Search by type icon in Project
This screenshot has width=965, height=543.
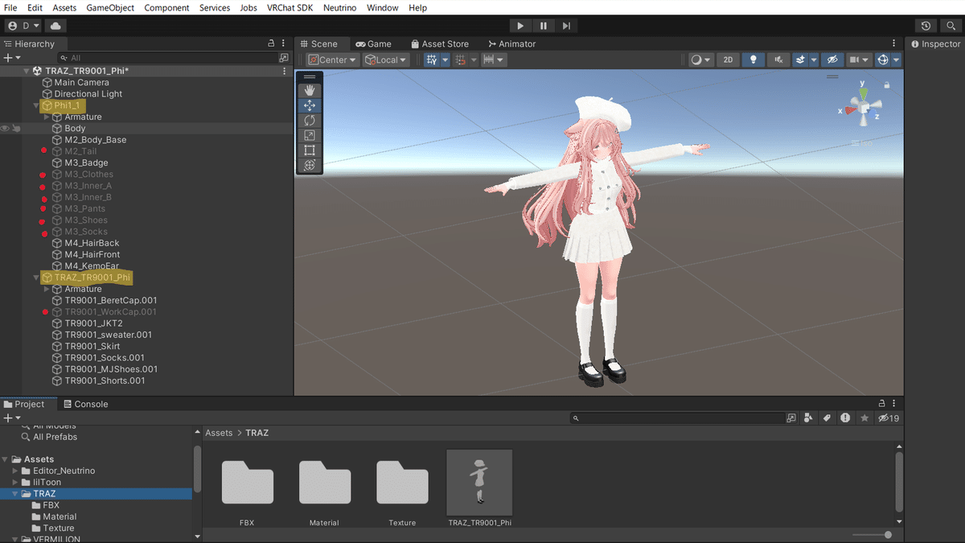pyautogui.click(x=808, y=418)
